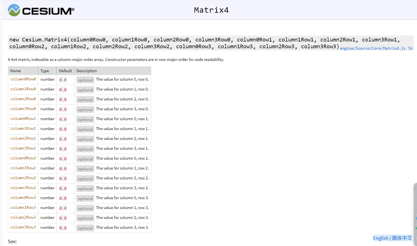Click optional badge in column1Row2 row
Image resolution: width=417 pixels, height=246 pixels.
pyautogui.click(x=85, y=169)
